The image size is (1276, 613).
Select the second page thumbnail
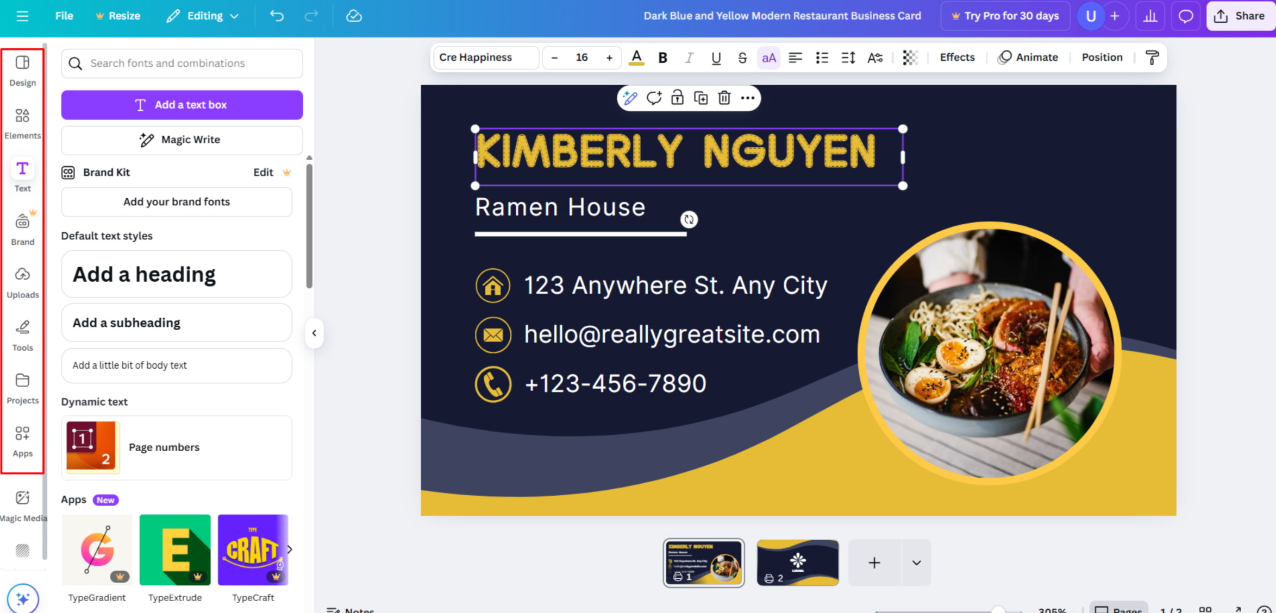click(x=797, y=563)
